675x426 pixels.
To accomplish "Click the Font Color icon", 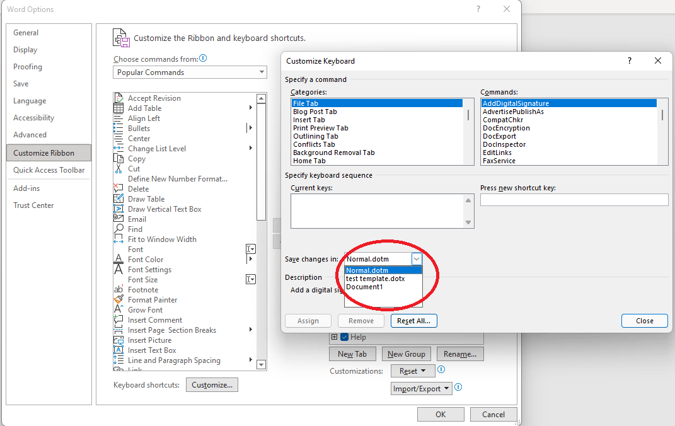I will 118,259.
